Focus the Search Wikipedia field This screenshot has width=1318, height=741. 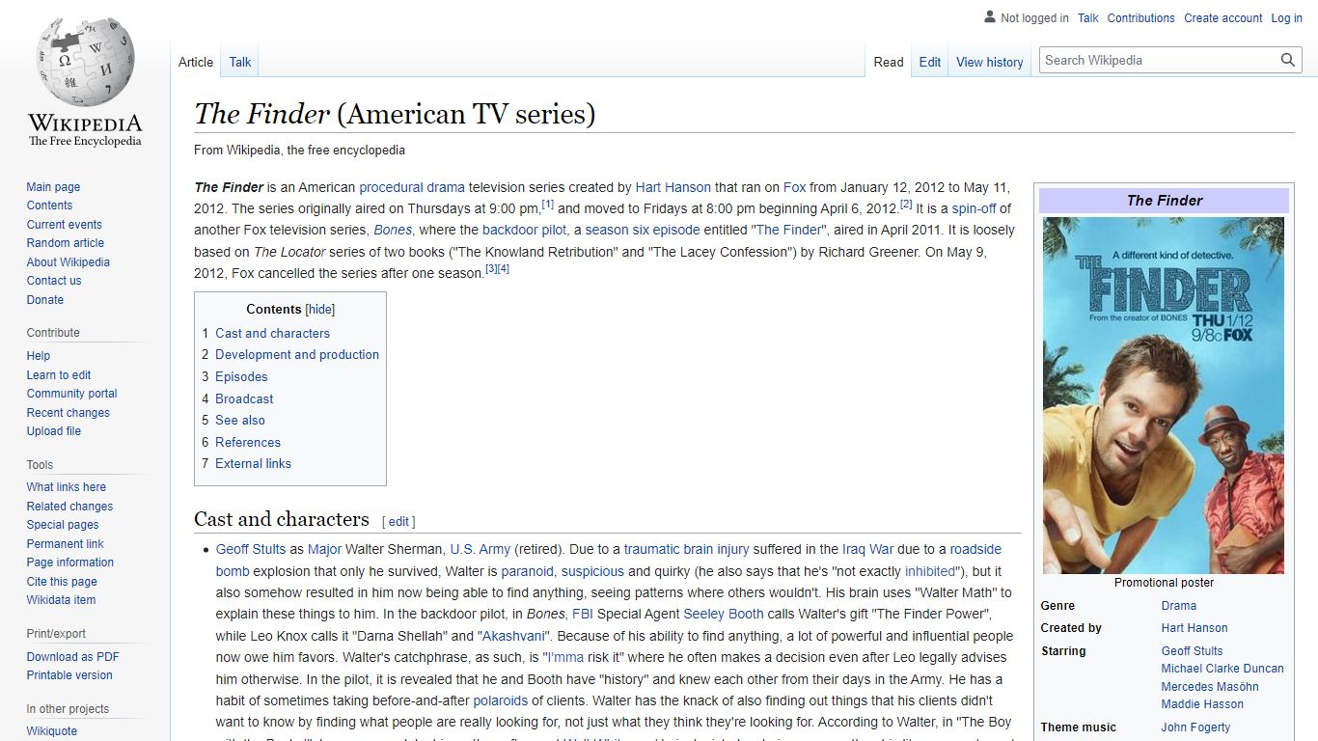tap(1160, 60)
